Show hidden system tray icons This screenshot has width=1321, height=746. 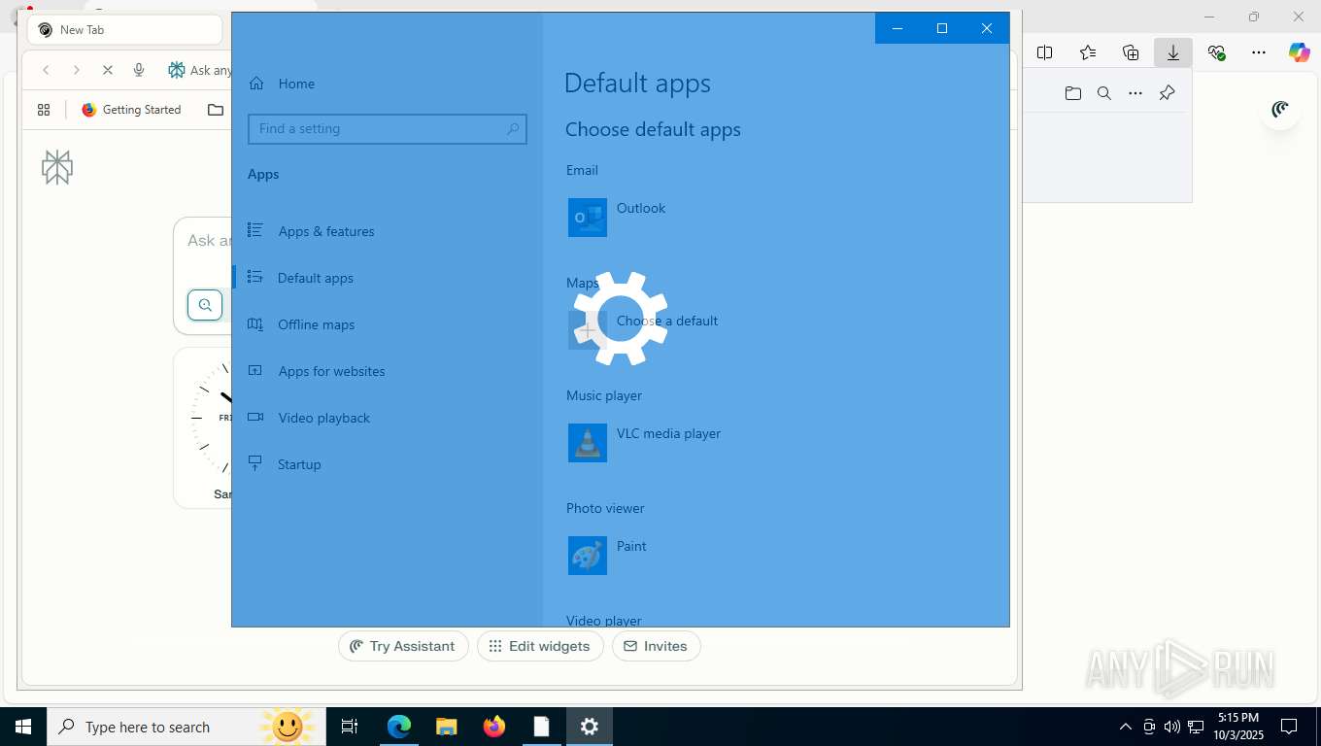(1126, 727)
